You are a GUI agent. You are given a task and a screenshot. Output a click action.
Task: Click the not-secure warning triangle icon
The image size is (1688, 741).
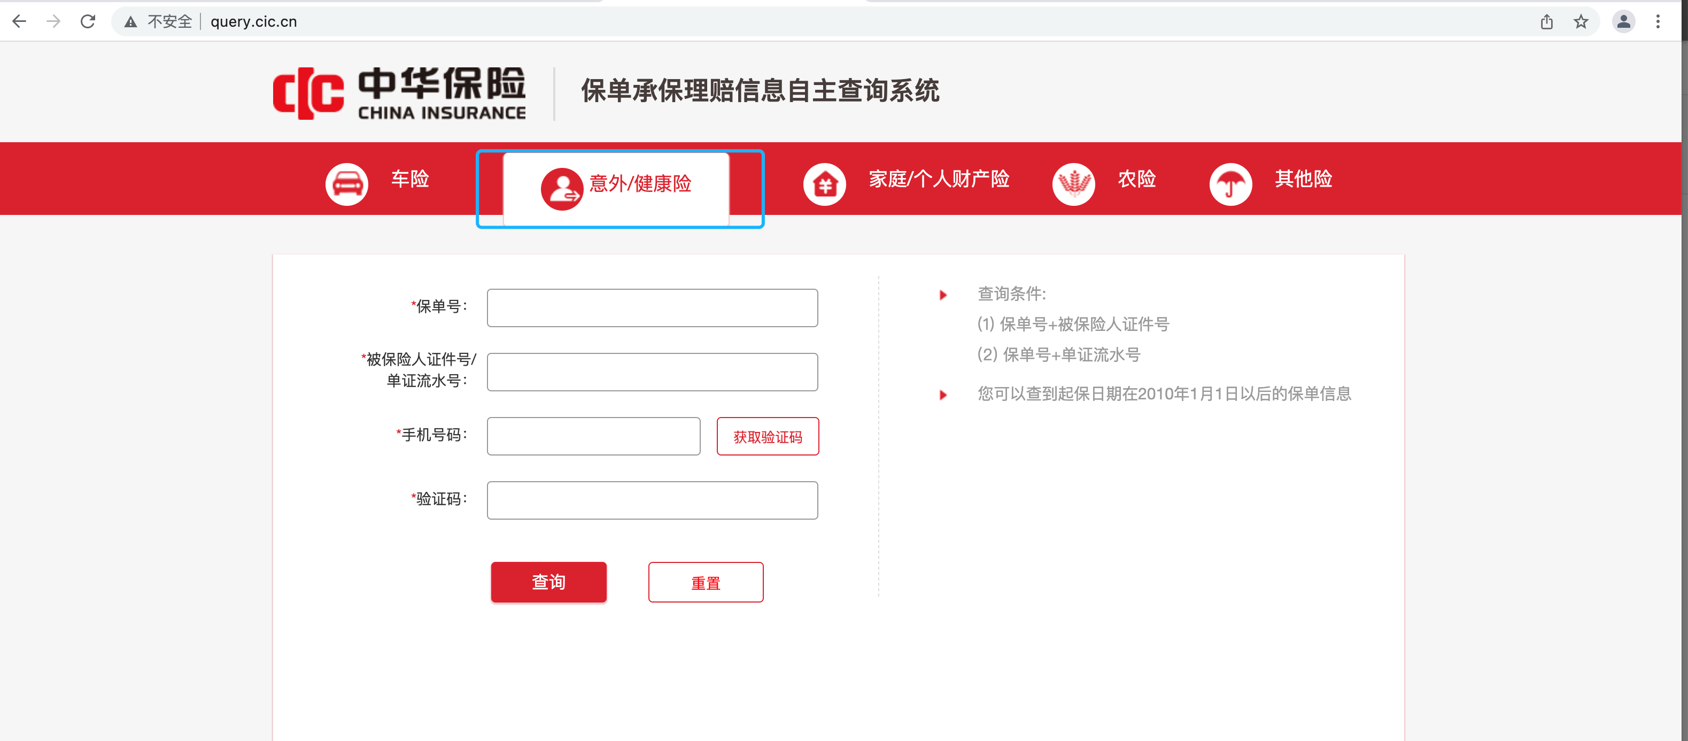coord(131,22)
